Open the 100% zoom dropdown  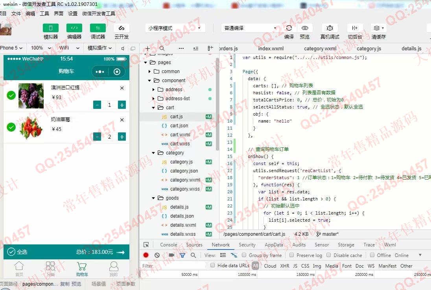[41, 48]
